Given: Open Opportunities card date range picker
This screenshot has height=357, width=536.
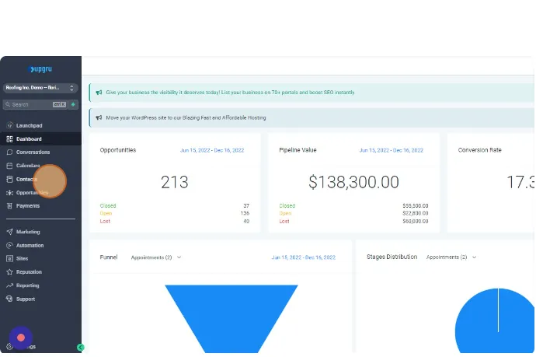Looking at the screenshot, I should (x=212, y=150).
